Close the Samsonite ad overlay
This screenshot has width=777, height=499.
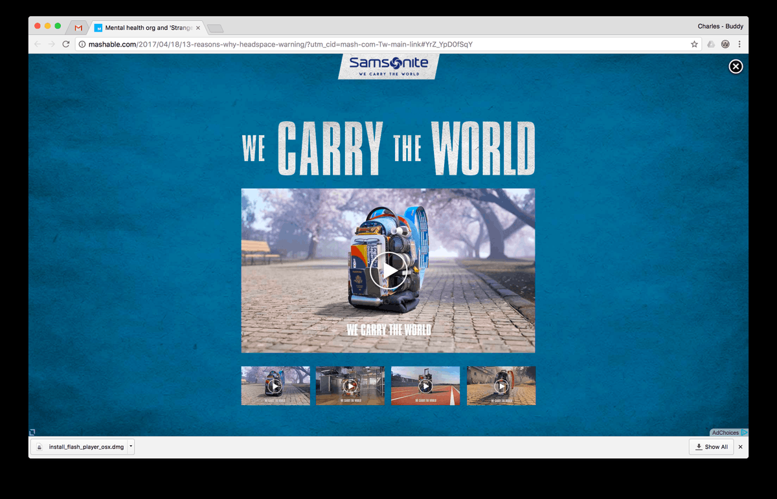pyautogui.click(x=736, y=67)
